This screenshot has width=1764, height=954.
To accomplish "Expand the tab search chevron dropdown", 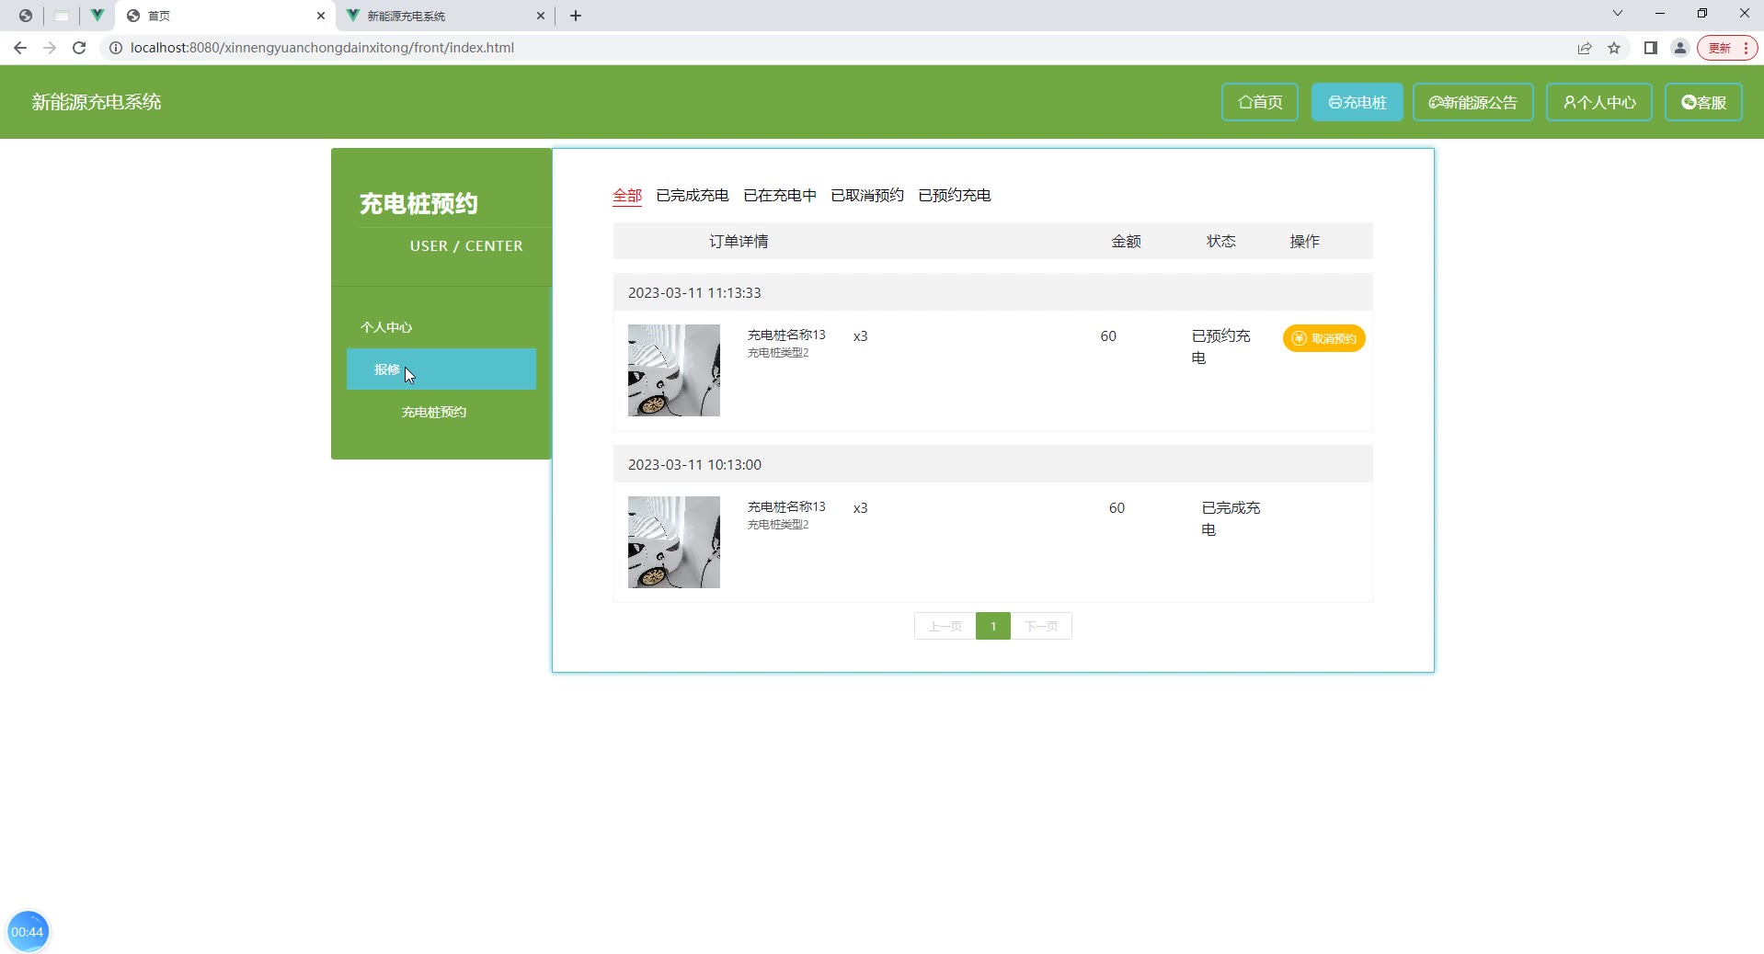I will tap(1618, 14).
